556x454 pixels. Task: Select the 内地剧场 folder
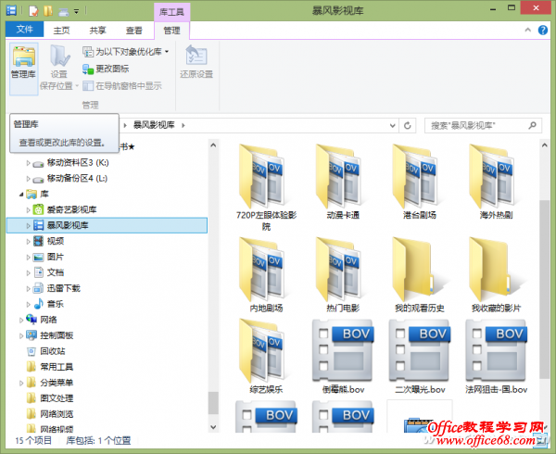pyautogui.click(x=266, y=275)
